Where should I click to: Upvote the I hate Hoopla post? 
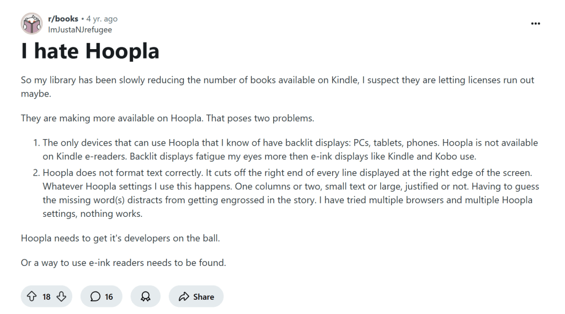(32, 297)
